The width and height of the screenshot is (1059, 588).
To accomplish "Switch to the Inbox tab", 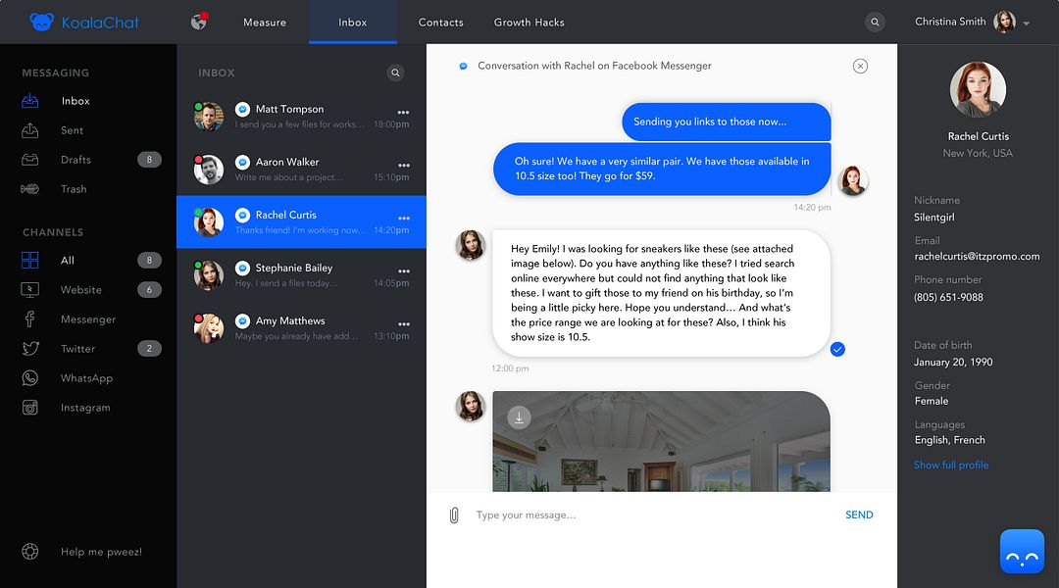I will point(353,23).
